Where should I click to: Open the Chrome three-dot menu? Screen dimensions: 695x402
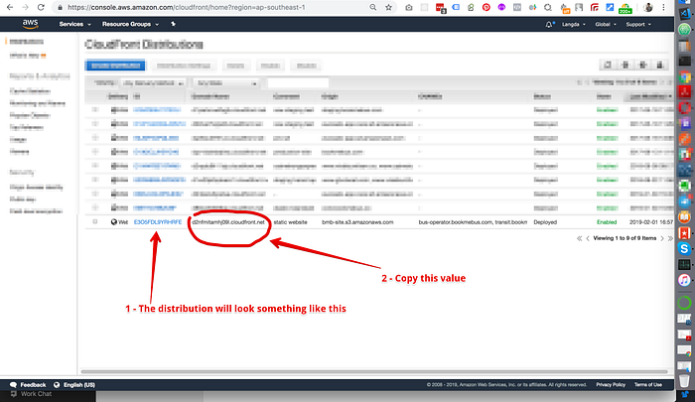(x=663, y=8)
